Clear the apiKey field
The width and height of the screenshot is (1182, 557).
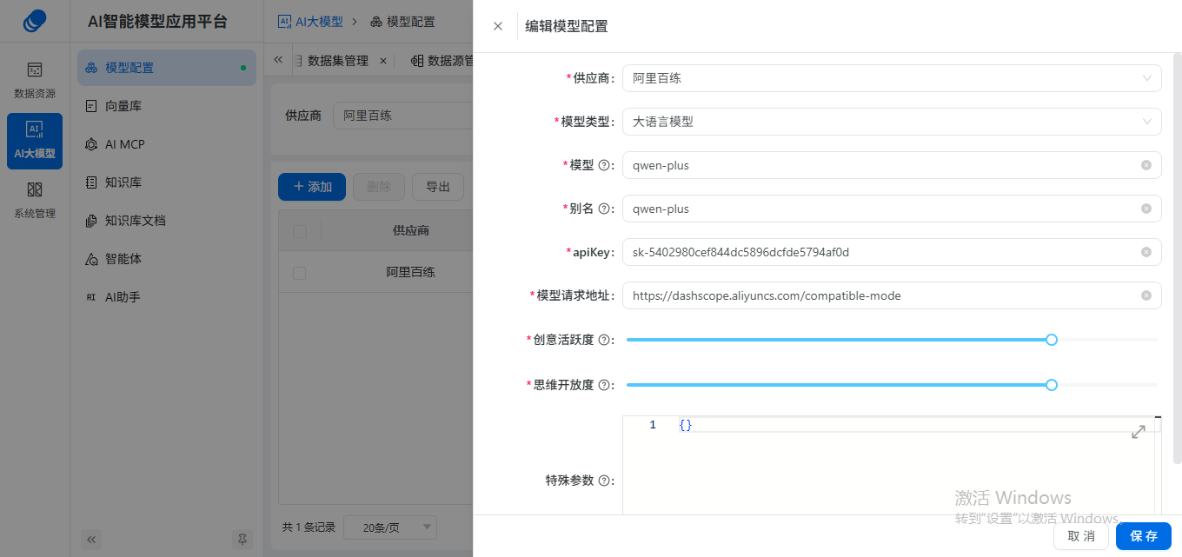tap(1146, 252)
